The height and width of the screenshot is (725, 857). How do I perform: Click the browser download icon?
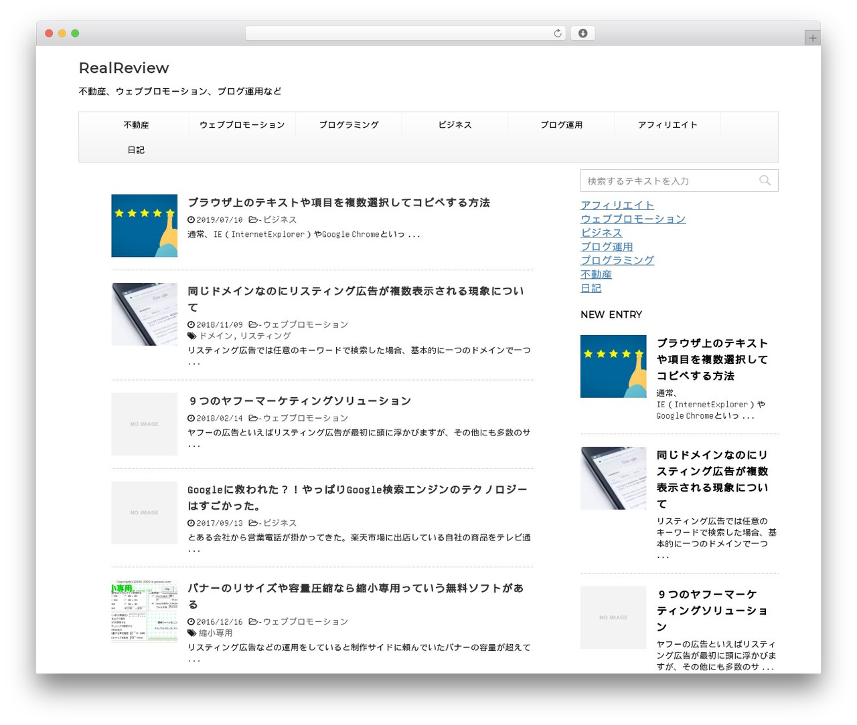[x=582, y=33]
